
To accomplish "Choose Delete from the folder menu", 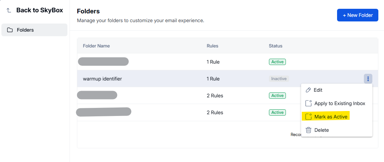I will [x=321, y=130].
